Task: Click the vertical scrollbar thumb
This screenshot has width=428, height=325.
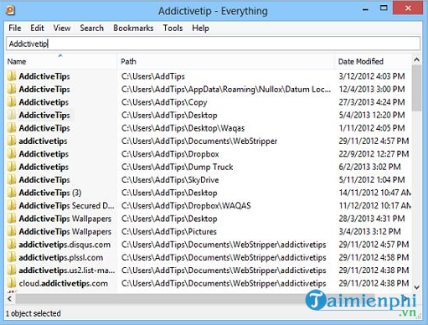Action: tap(416, 88)
